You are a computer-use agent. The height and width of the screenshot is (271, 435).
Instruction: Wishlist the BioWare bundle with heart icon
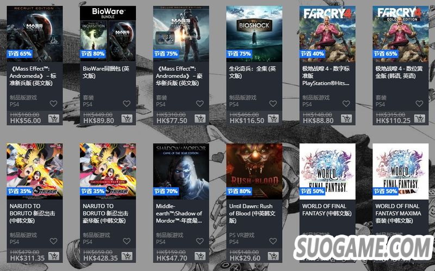[x=127, y=103]
